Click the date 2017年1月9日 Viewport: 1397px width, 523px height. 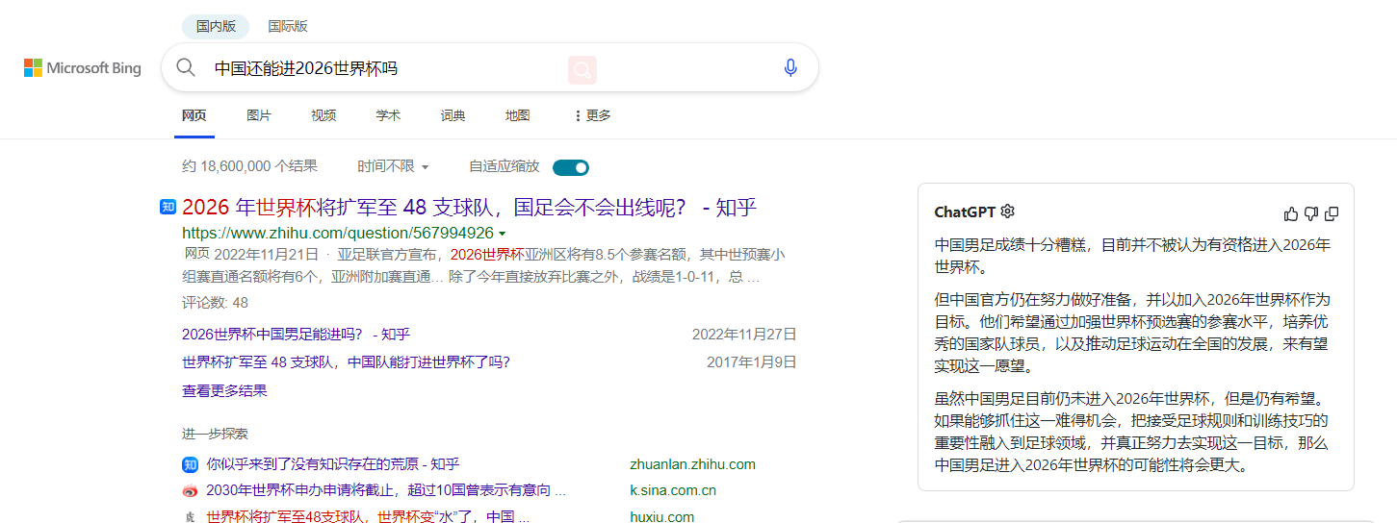pyautogui.click(x=752, y=362)
